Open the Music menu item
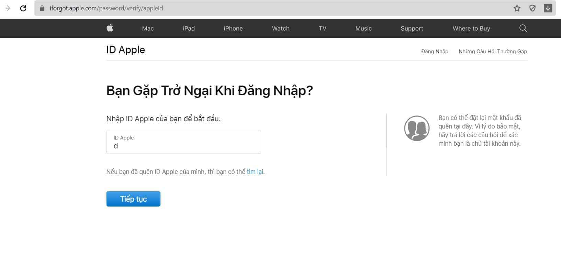This screenshot has width=561, height=267. tap(363, 29)
